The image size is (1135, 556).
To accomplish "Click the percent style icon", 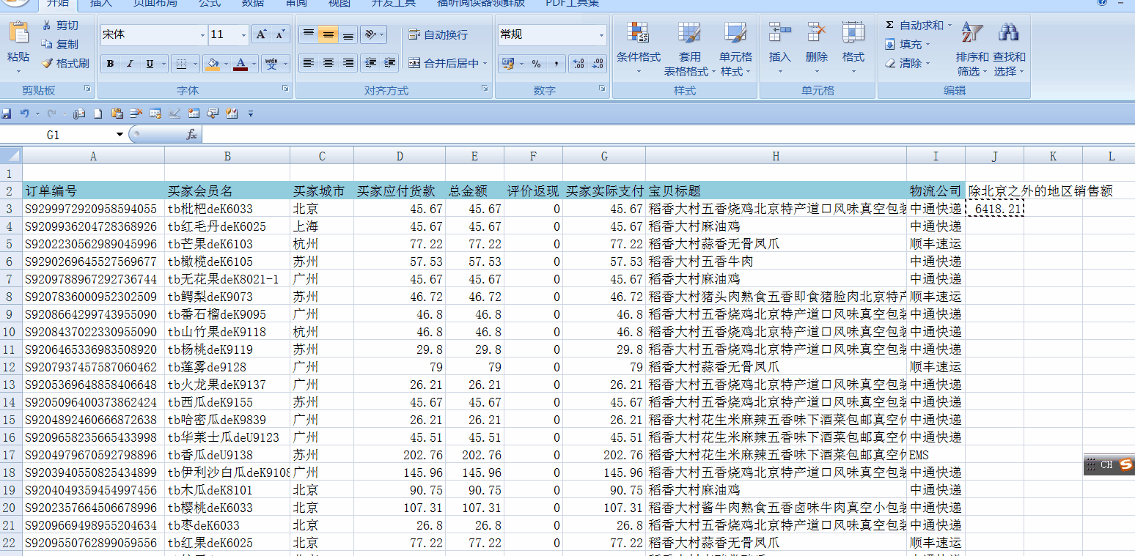I will [x=537, y=64].
